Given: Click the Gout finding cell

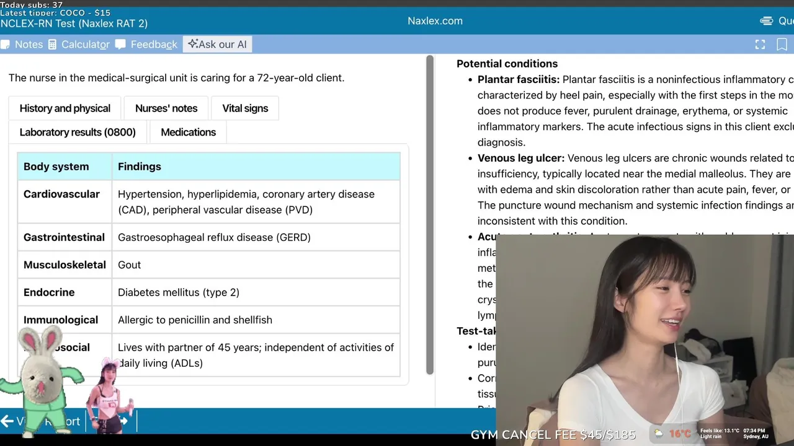Looking at the screenshot, I should point(256,265).
